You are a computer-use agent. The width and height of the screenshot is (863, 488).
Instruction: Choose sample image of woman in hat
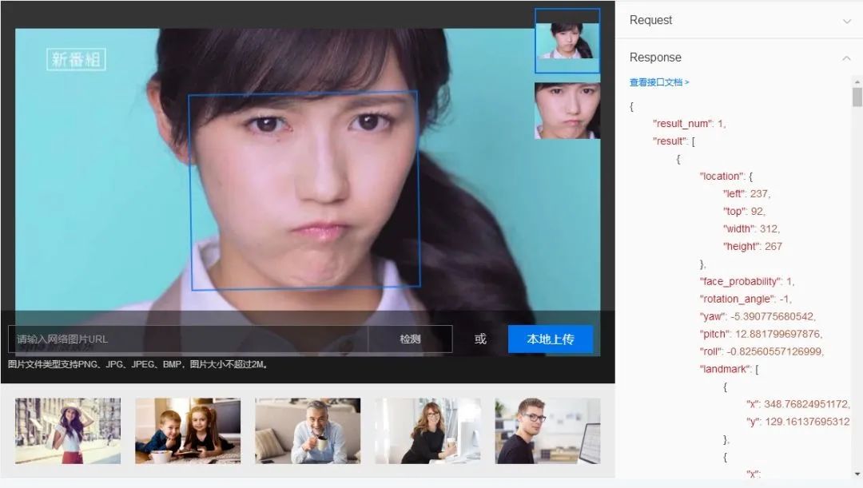point(68,430)
